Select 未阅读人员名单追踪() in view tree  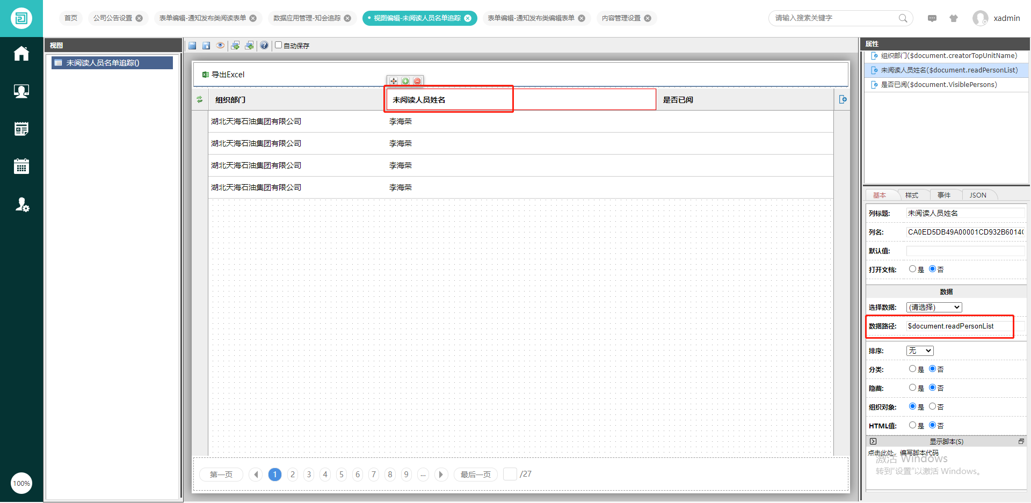pos(103,63)
